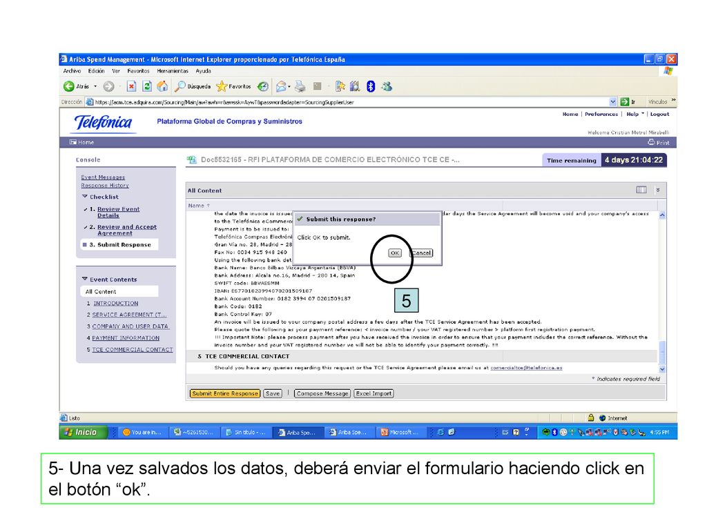Open the Messenger toolbar icon
Viewport: 707px width, 530px height.
click(x=387, y=86)
